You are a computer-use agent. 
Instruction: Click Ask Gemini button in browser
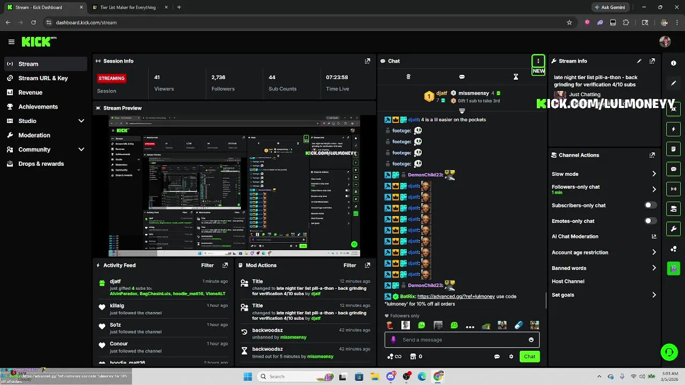click(610, 7)
